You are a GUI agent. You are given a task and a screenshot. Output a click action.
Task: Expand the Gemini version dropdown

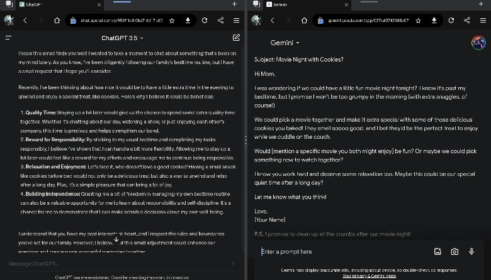pyautogui.click(x=285, y=43)
